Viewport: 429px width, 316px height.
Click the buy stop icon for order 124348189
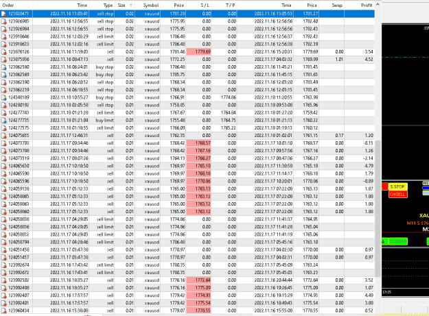point(4,97)
